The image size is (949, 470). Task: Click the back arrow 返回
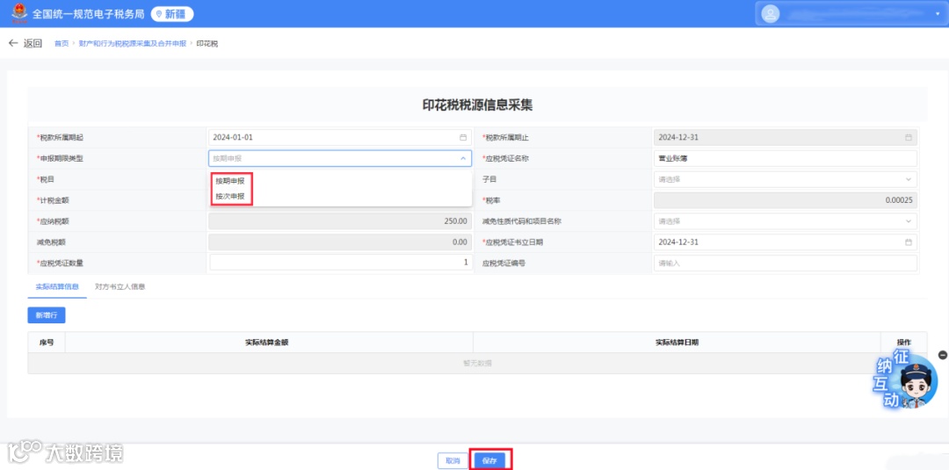point(25,44)
